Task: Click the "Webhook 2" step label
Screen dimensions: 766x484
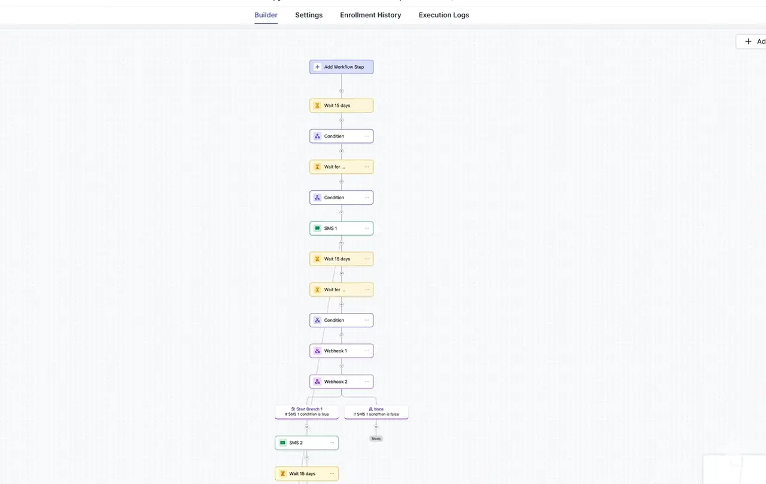Action: [336, 382]
